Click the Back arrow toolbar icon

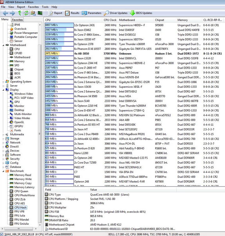[x=5, y=13]
